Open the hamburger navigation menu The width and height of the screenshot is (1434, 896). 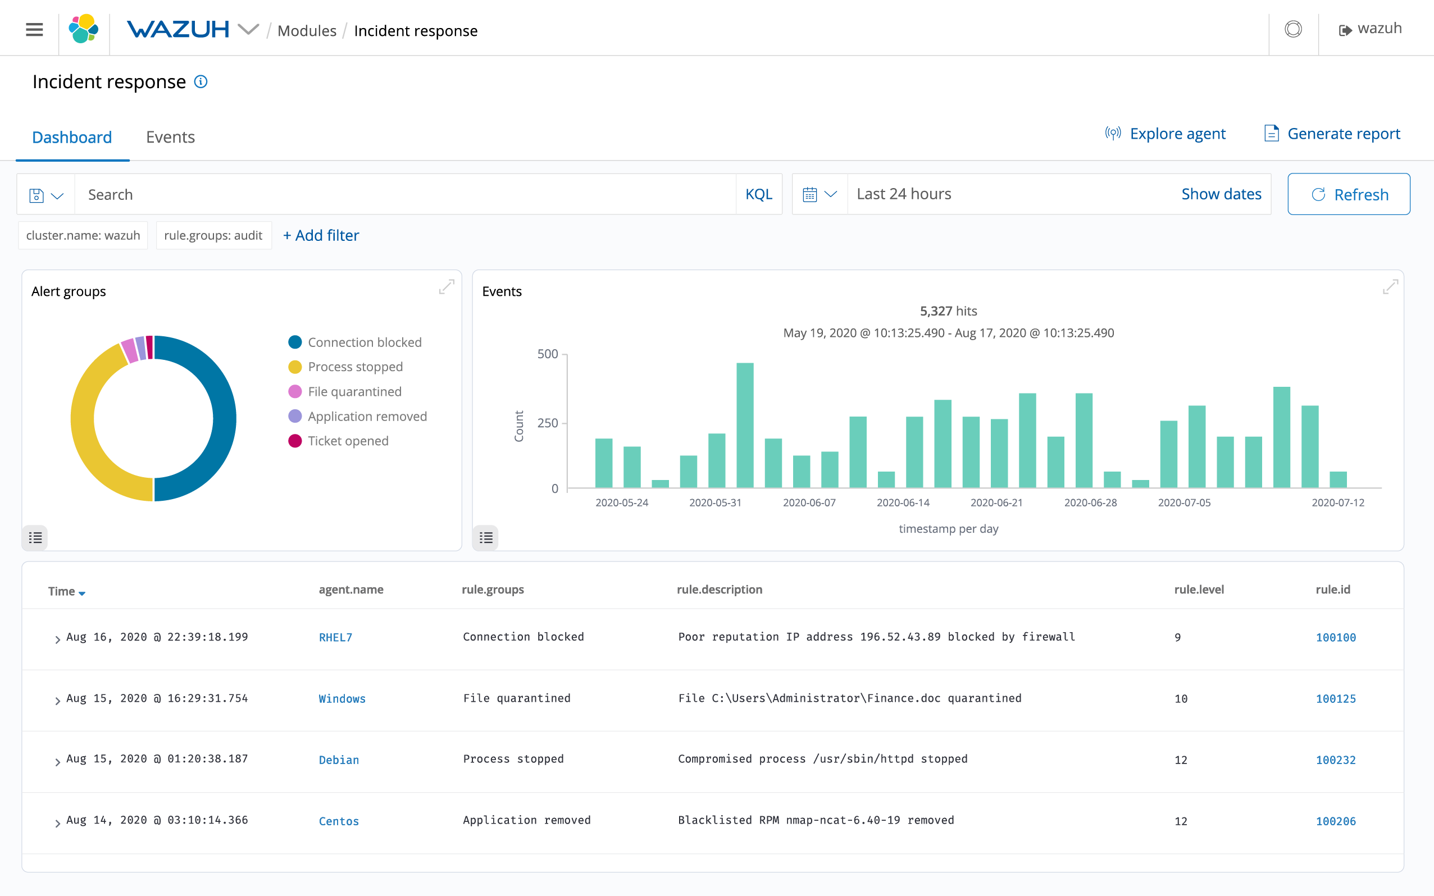coord(34,29)
